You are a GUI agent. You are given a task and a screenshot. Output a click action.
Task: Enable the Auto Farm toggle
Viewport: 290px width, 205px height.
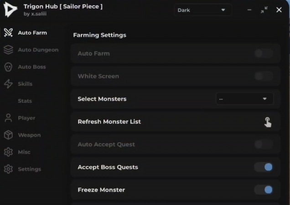264,54
